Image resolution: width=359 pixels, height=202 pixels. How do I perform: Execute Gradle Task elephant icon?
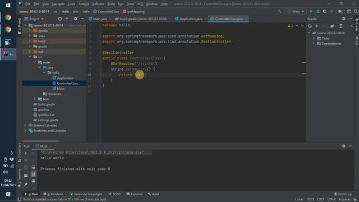click(332, 26)
